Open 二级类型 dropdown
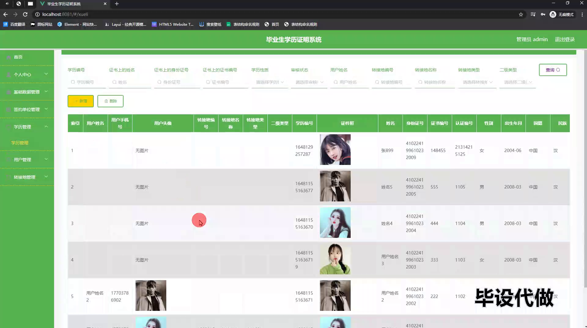The image size is (587, 328). [x=518, y=82]
